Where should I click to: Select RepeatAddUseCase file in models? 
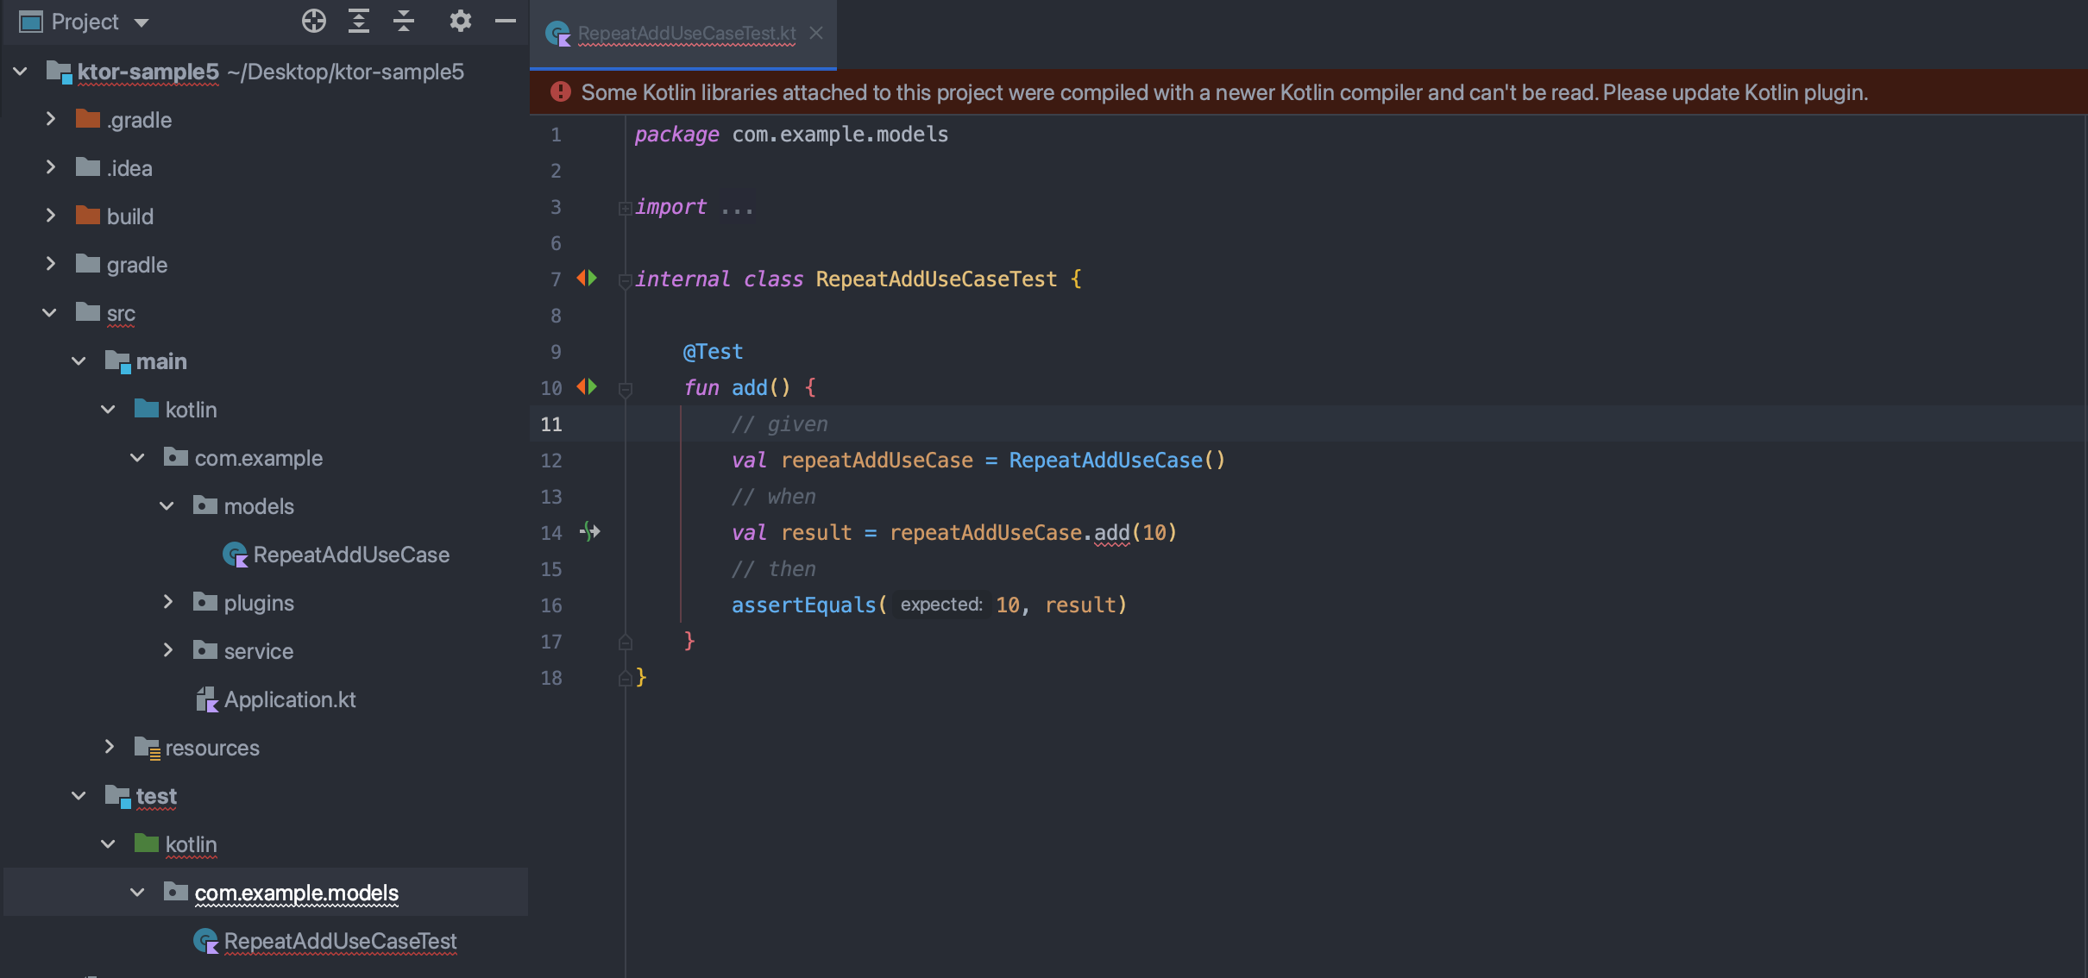350,555
